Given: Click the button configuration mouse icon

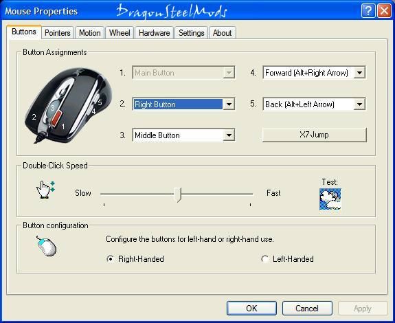Looking at the screenshot, I should (47, 246).
